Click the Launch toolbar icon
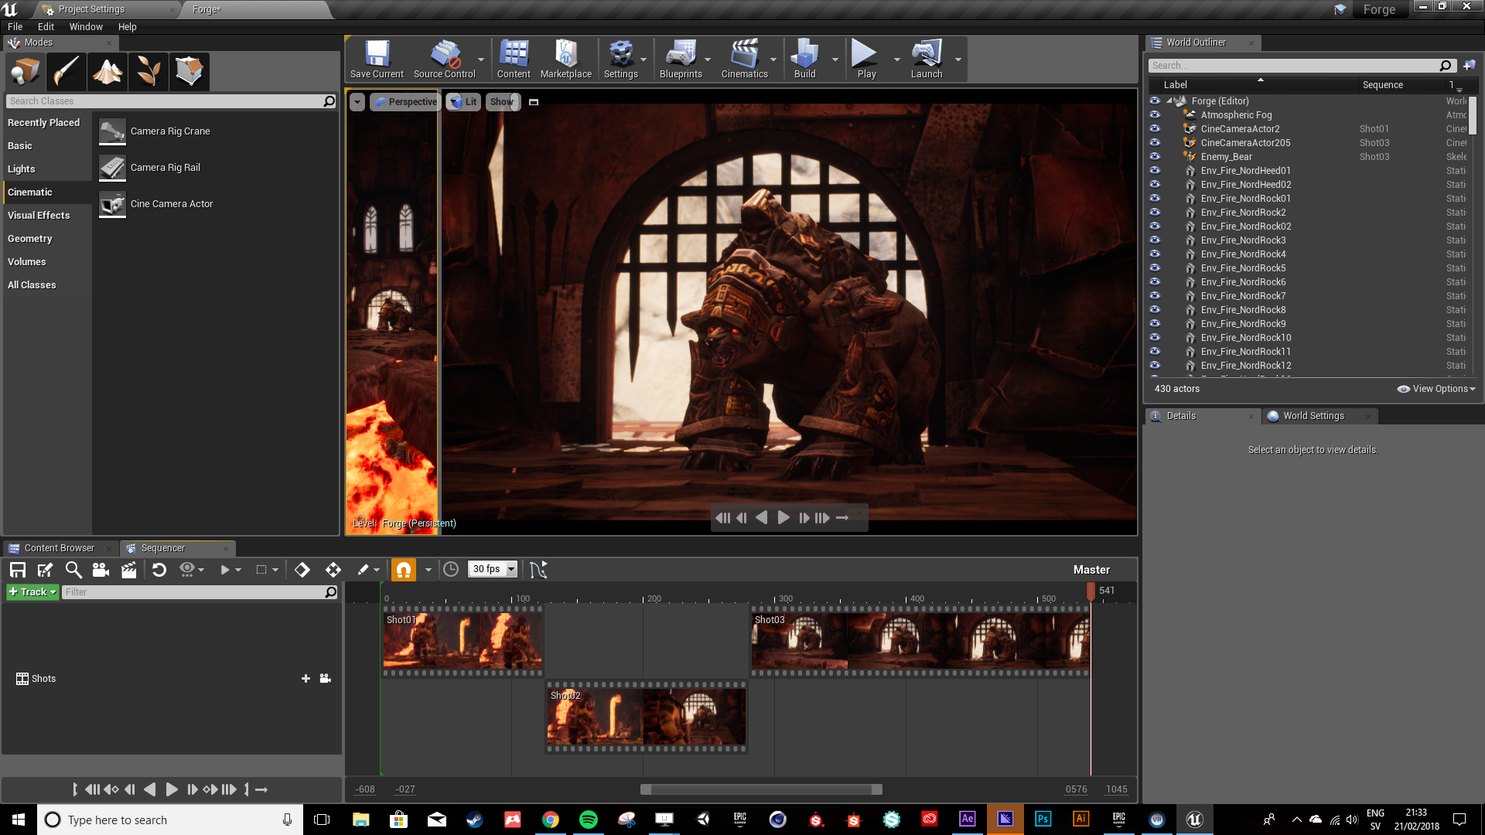Screen dimensions: 1485x835 (927, 60)
